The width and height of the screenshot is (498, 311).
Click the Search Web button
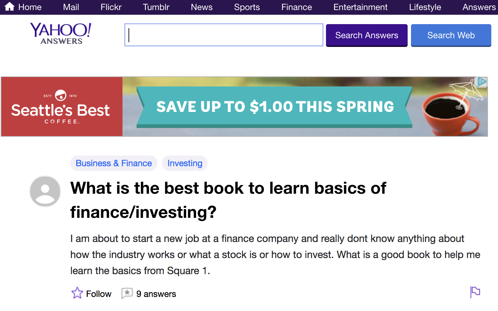451,35
